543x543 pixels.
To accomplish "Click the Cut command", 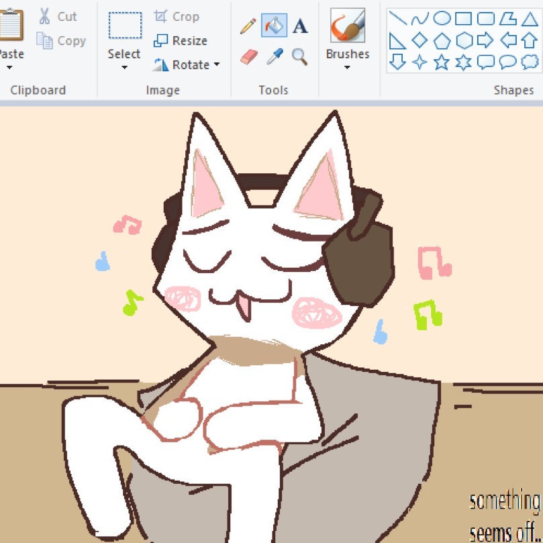I will (58, 17).
